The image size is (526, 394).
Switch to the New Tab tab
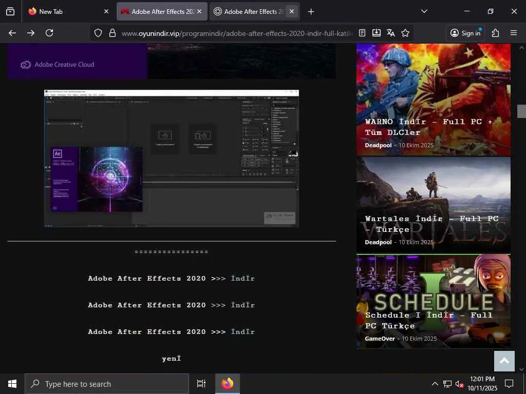69,11
